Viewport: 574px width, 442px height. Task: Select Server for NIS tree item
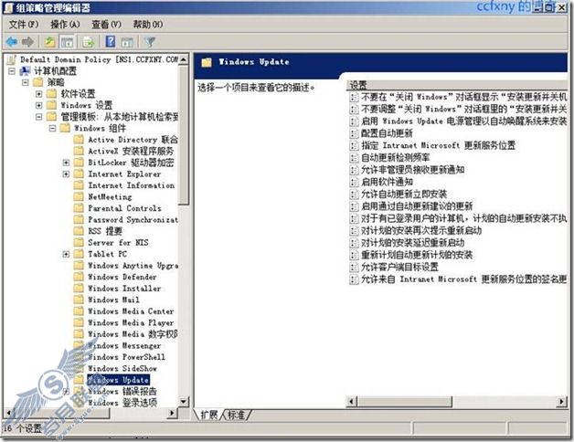coord(118,243)
